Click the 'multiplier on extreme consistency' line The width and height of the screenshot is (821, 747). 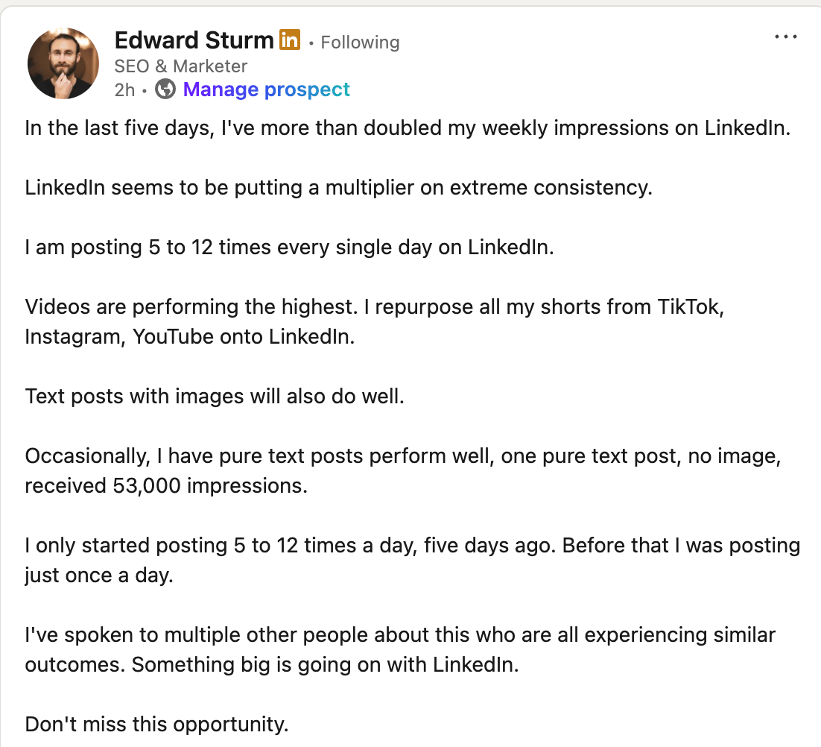tap(339, 188)
